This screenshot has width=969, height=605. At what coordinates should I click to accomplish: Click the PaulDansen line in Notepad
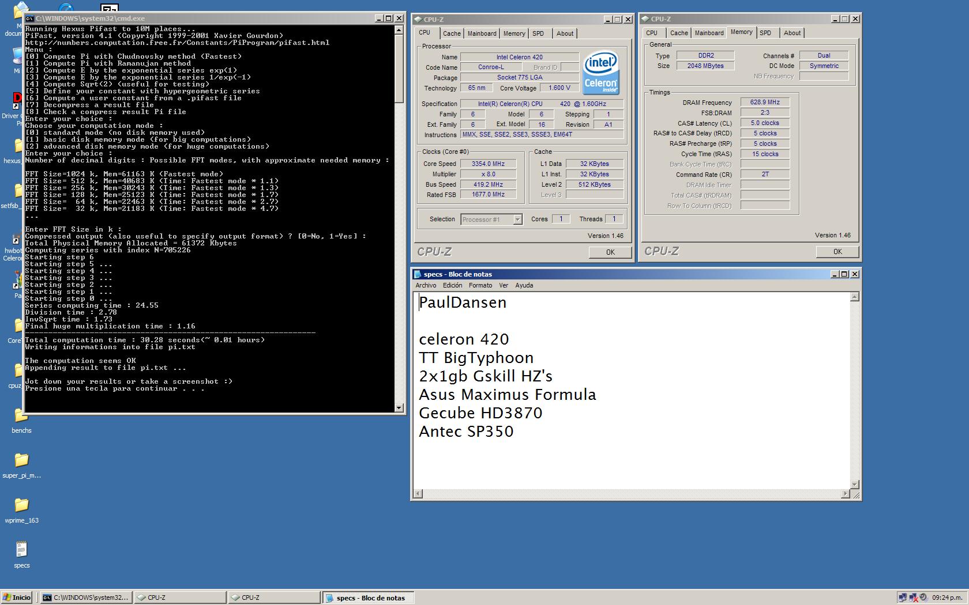pos(463,302)
